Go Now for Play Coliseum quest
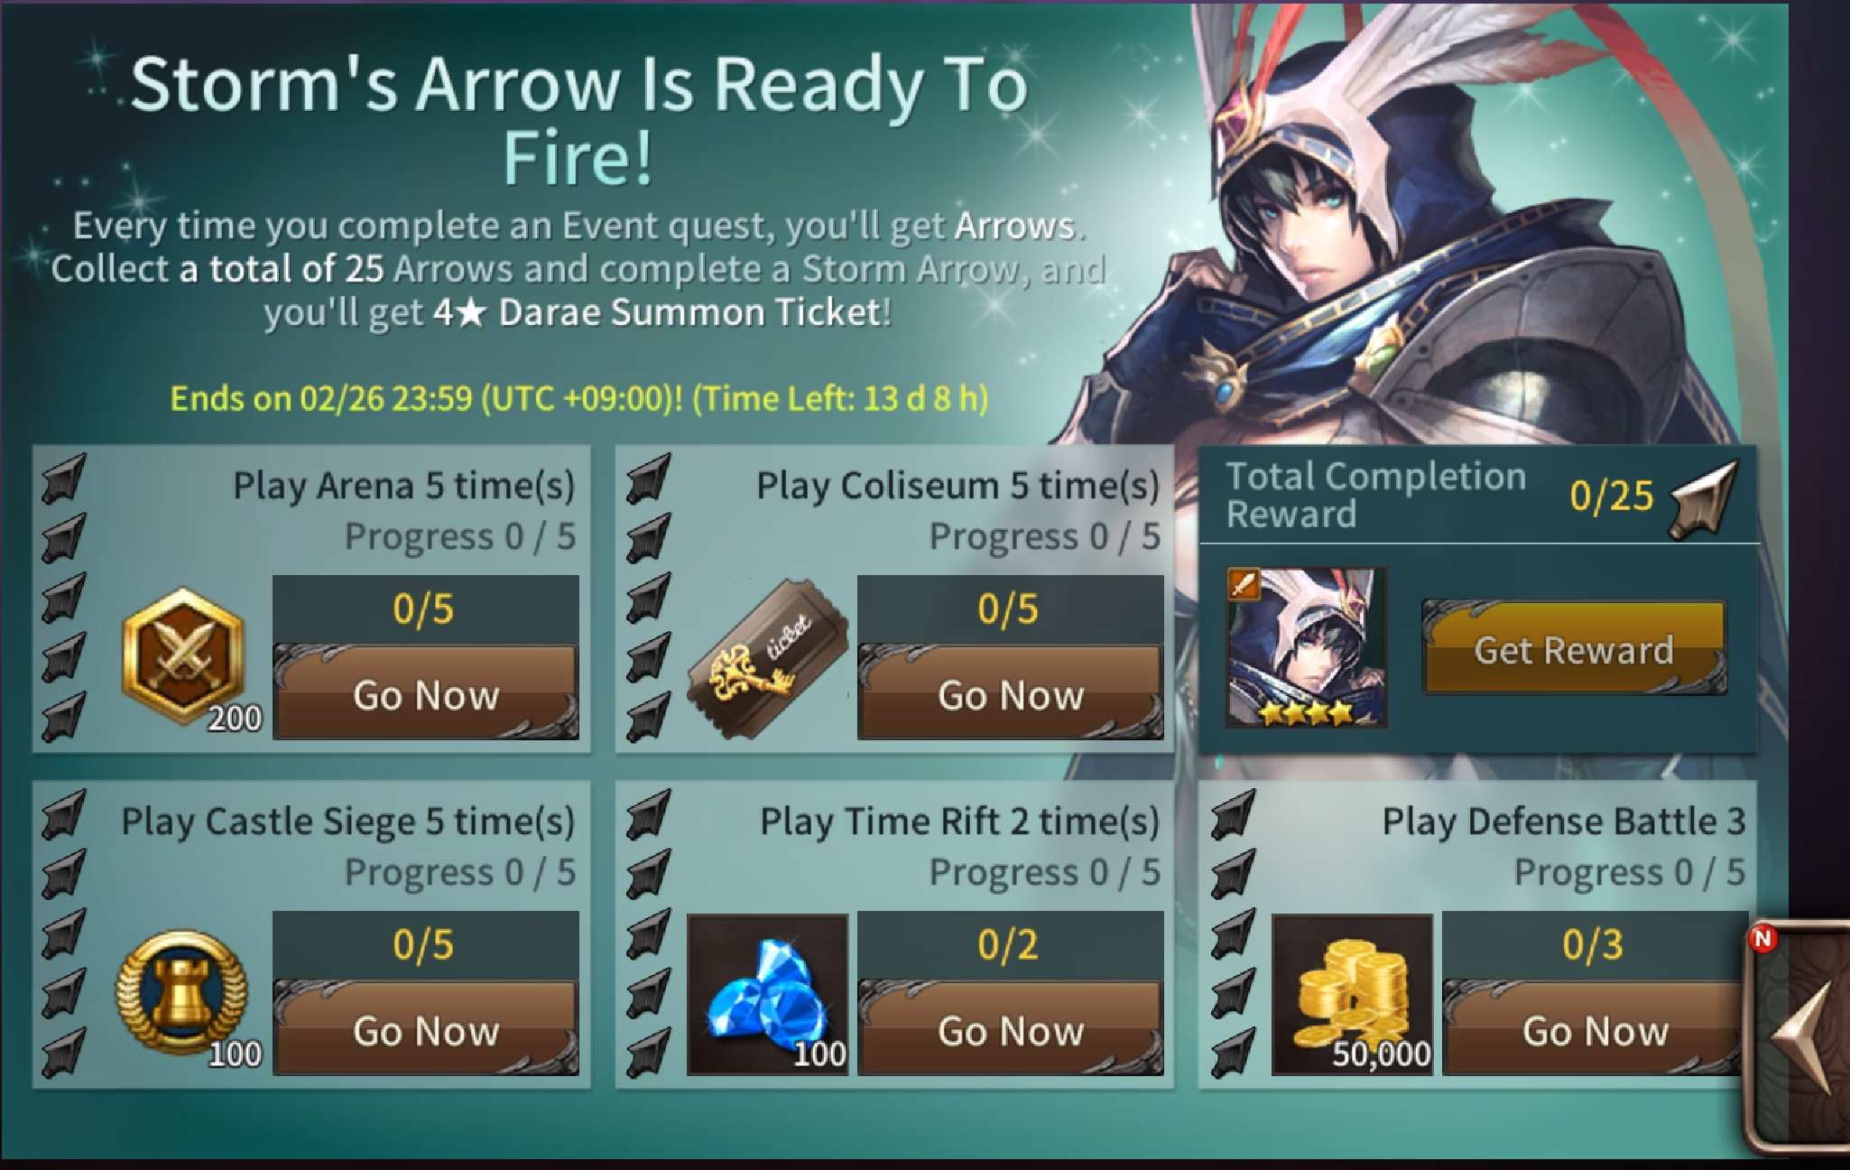This screenshot has height=1170, width=1850. pos(1011,692)
